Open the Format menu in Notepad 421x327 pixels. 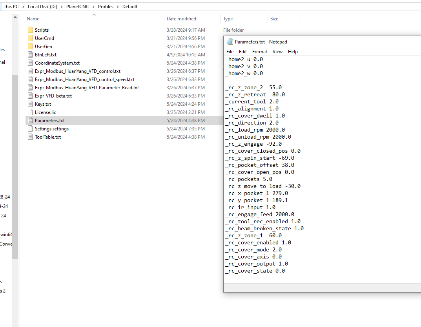coord(260,52)
